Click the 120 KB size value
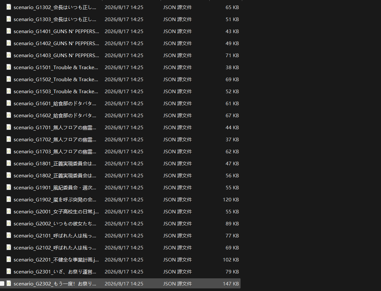The width and height of the screenshot is (381, 291). tap(231, 199)
